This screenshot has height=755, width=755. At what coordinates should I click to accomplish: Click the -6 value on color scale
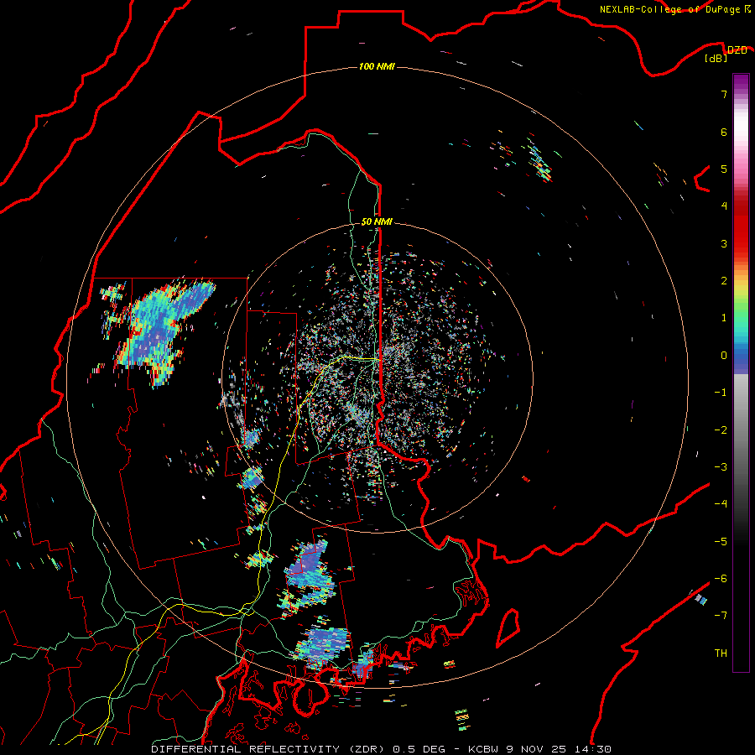tap(721, 579)
